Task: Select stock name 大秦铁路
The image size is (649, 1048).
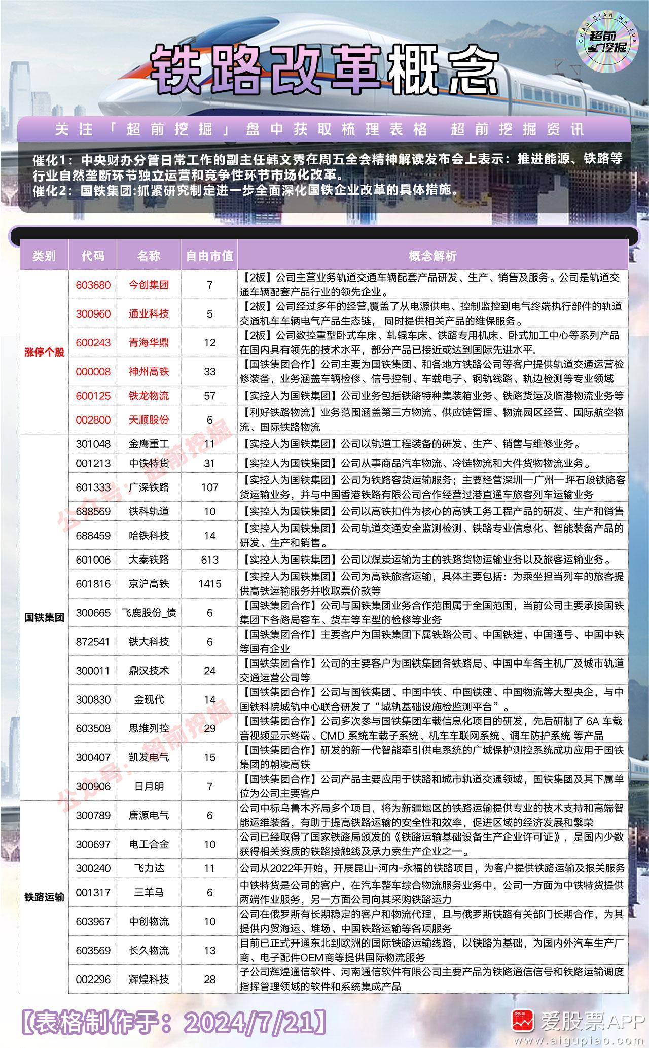Action: [x=149, y=560]
